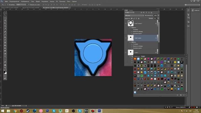Click Auto-Align Layers icon in options bar
The height and width of the screenshot is (113, 201).
(79, 5)
